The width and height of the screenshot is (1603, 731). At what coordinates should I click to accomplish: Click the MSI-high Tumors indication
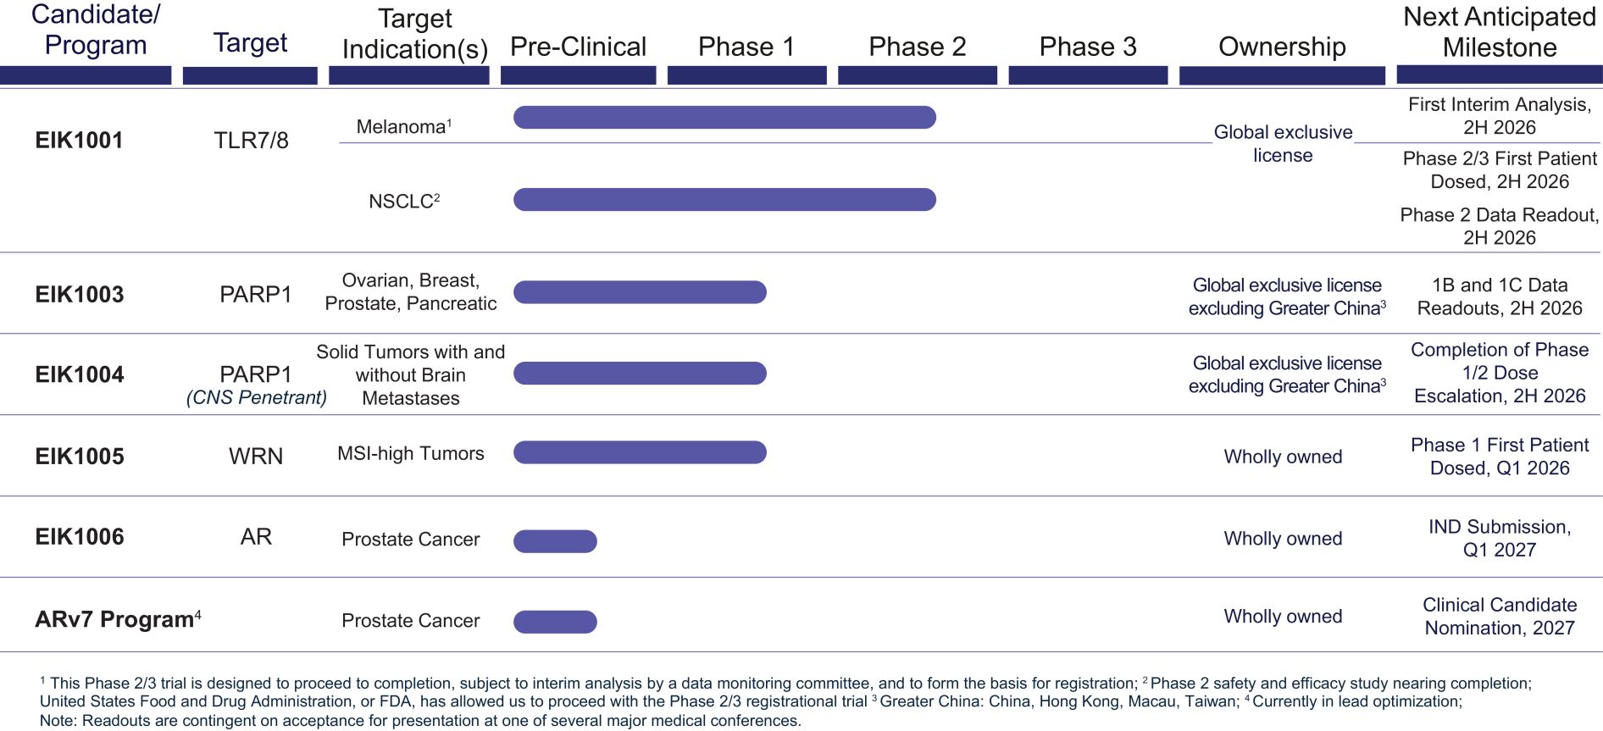[411, 454]
